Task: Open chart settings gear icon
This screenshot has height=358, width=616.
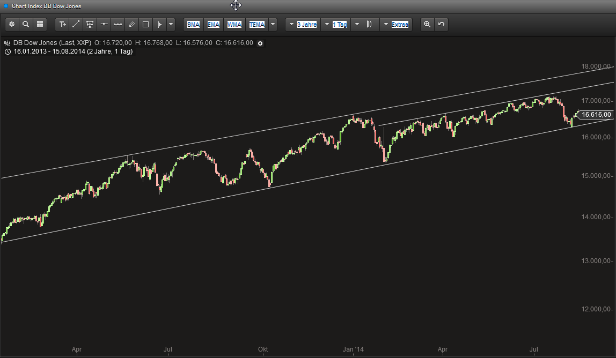Action: (12, 24)
